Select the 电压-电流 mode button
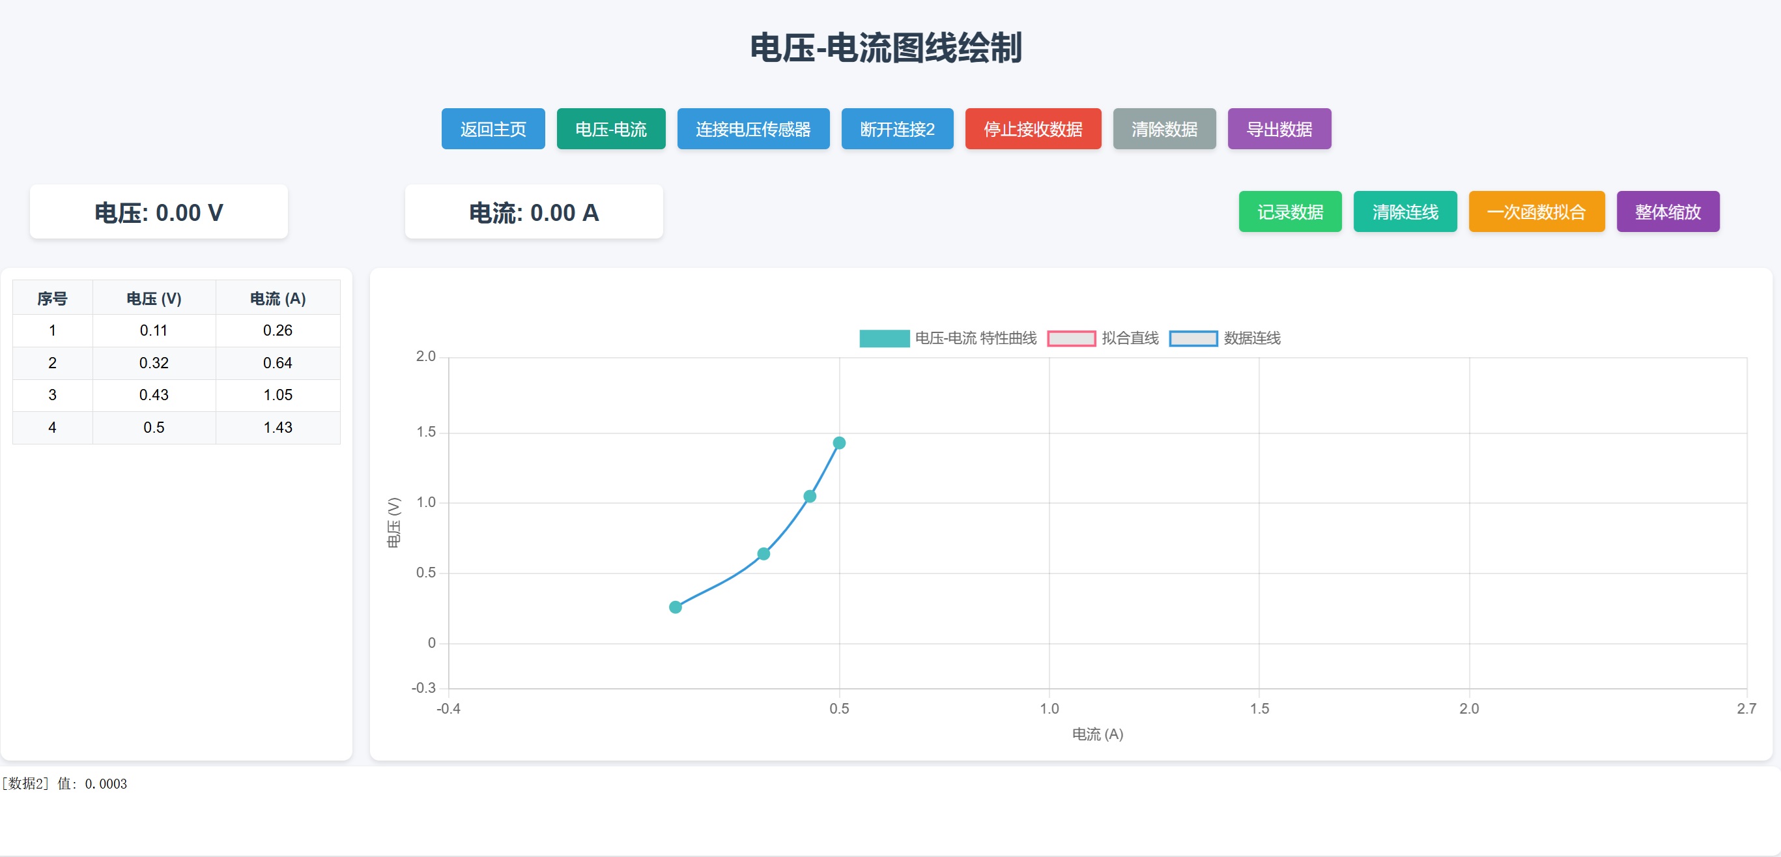This screenshot has width=1781, height=857. coord(610,128)
